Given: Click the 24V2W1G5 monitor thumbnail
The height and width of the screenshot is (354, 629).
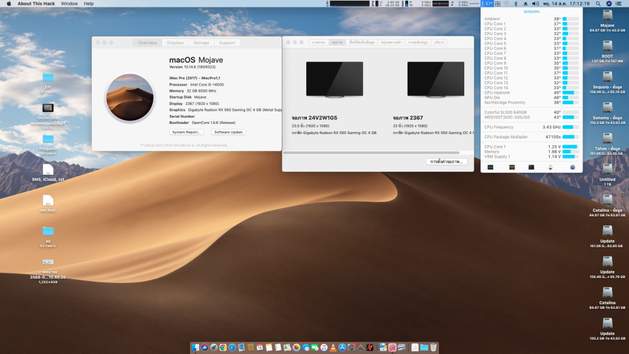Looking at the screenshot, I should point(335,79).
